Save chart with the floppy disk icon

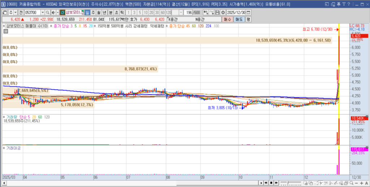pyautogui.click(x=218, y=12)
